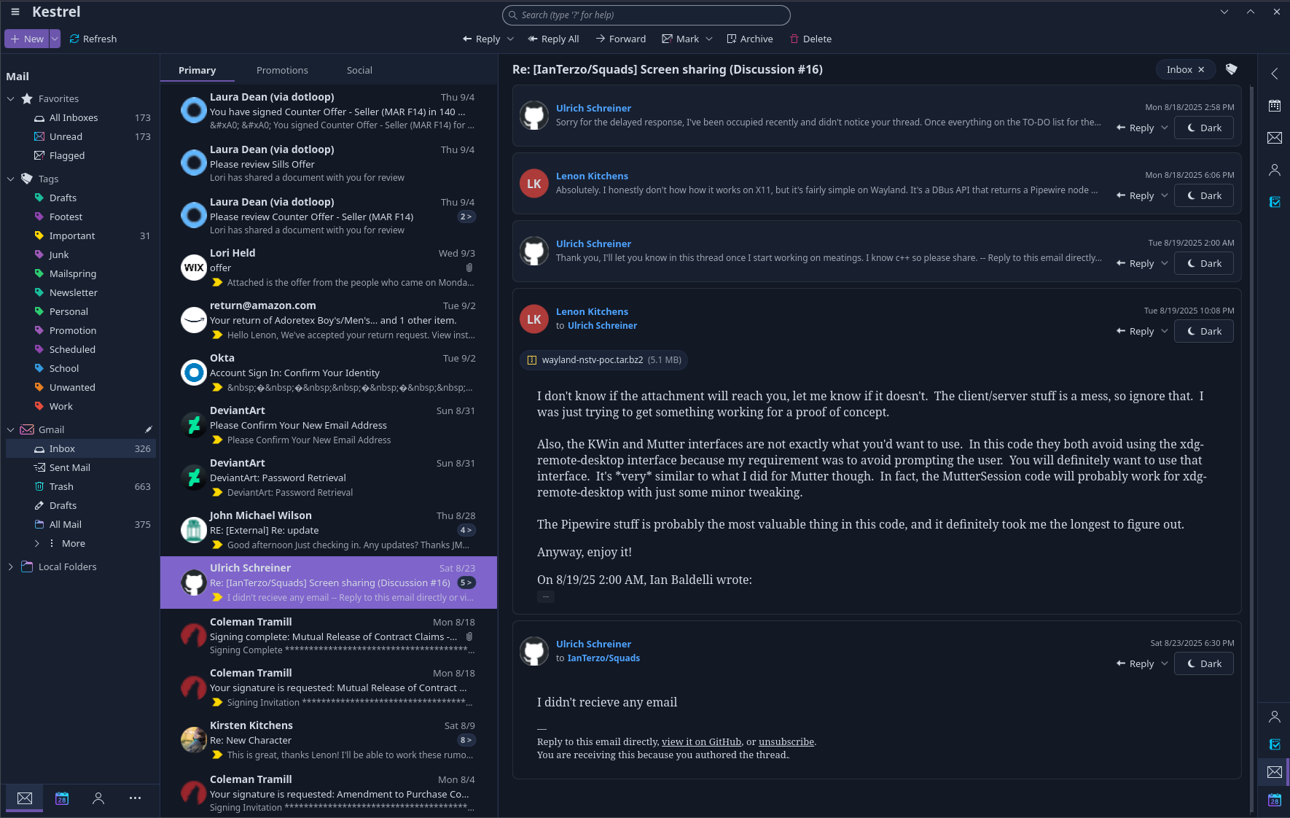Open the More options ellipsis in bottom bar

tap(135, 798)
